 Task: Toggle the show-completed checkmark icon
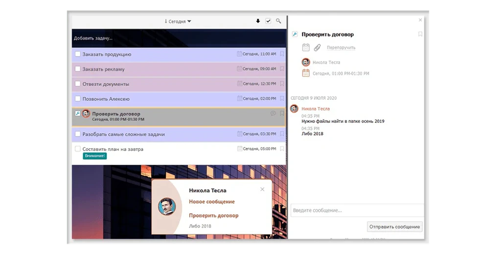coord(268,21)
